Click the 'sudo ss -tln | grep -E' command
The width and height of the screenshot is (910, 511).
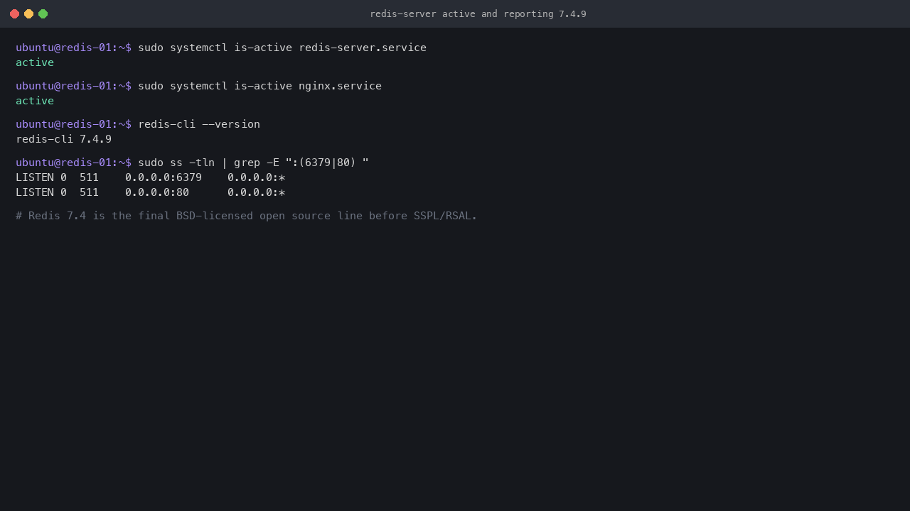tap(253, 163)
